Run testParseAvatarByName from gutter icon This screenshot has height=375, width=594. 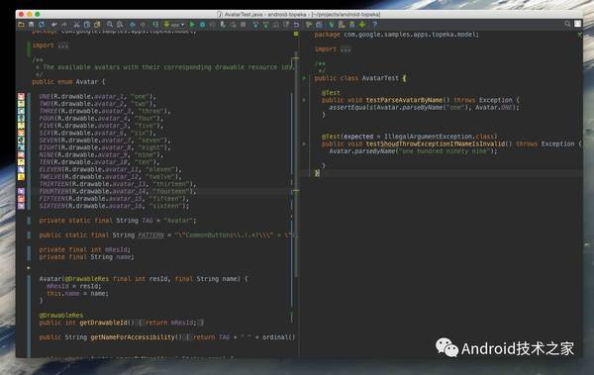click(304, 100)
